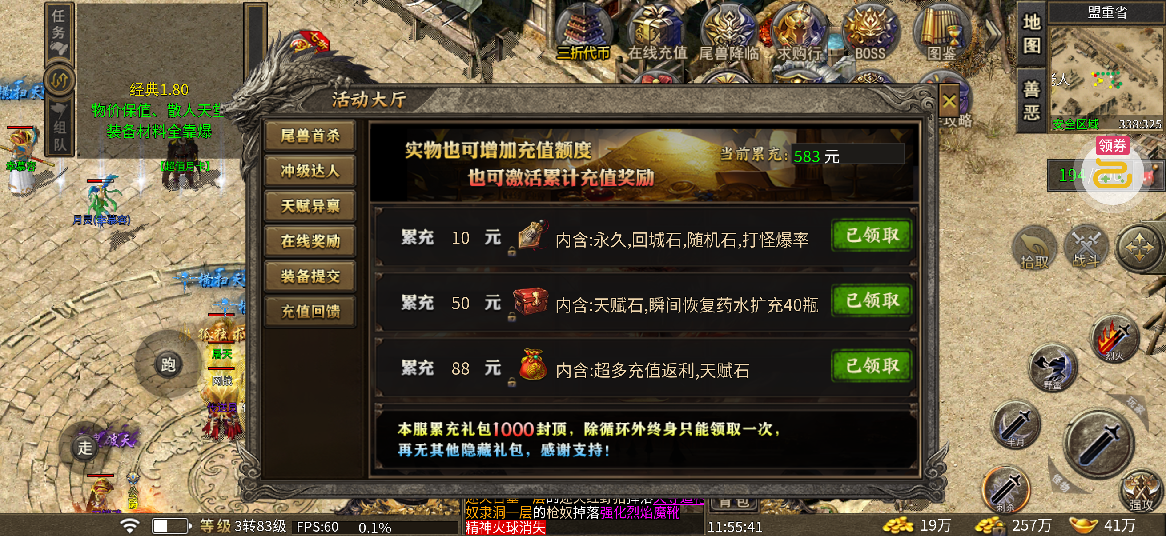The width and height of the screenshot is (1166, 536).
Task: Switch to the 组队 team panel
Action: coord(60,128)
